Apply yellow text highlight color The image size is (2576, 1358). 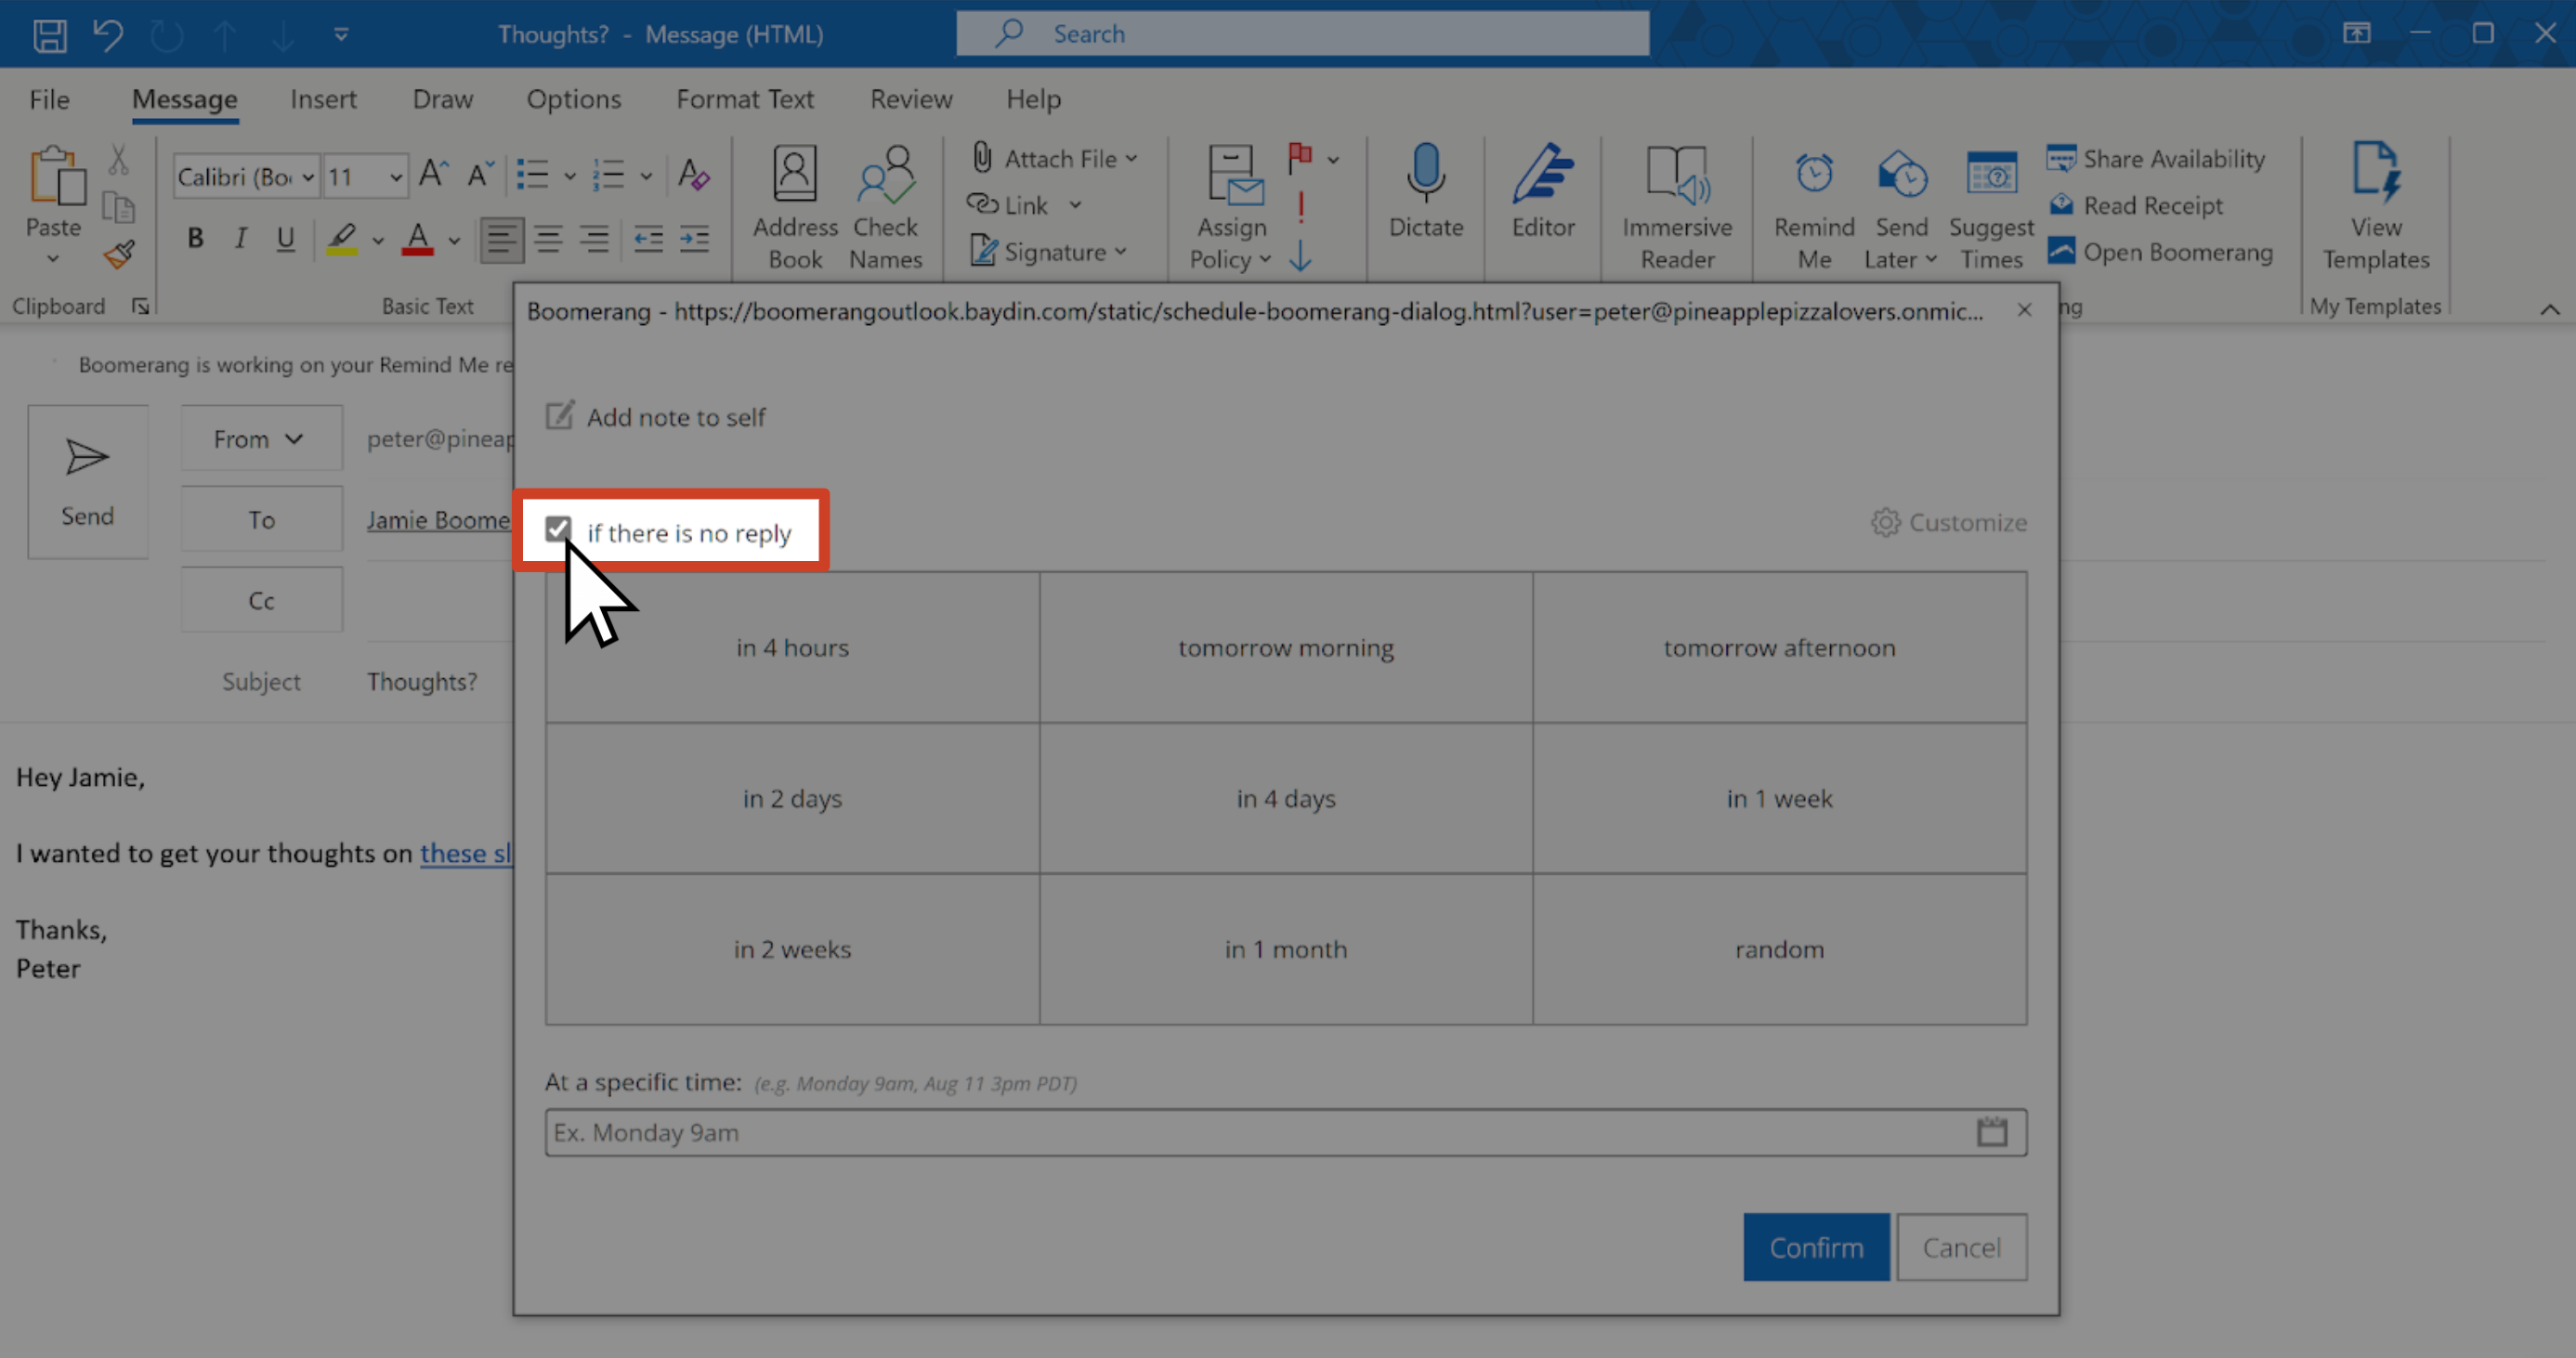pos(342,238)
